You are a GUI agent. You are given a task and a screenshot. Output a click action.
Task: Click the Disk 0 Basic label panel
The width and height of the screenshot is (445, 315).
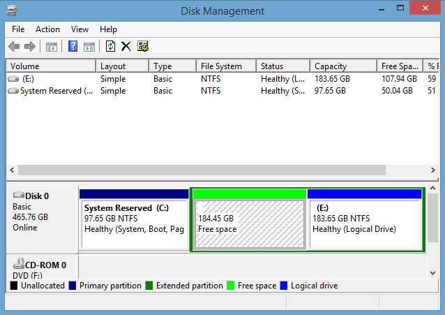point(42,219)
